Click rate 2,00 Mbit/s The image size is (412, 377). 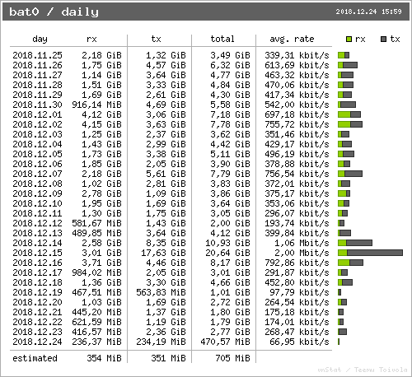(x=302, y=253)
